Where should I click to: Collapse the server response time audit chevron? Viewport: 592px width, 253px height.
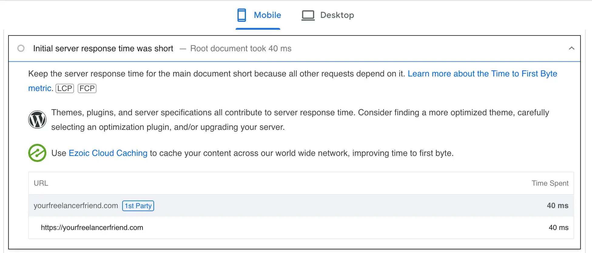click(572, 48)
